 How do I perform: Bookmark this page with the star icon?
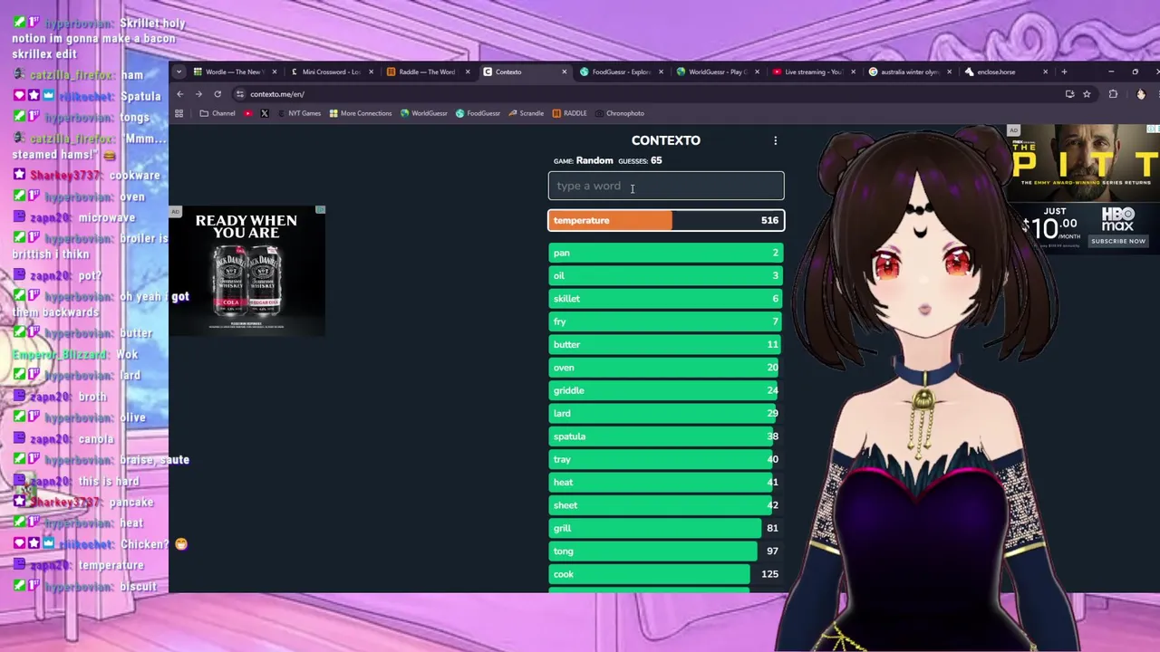(x=1087, y=94)
